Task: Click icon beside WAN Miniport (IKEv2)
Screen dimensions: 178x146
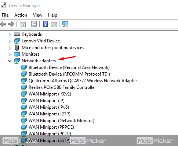Action: (x=24, y=94)
